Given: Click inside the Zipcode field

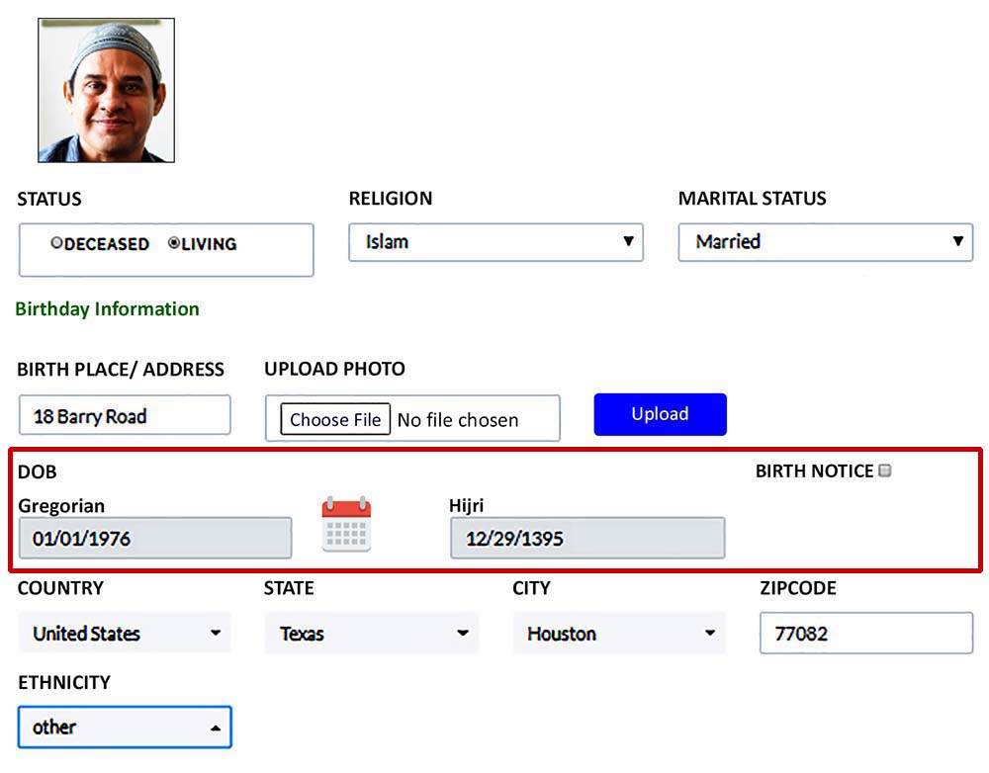Looking at the screenshot, I should click(x=865, y=634).
